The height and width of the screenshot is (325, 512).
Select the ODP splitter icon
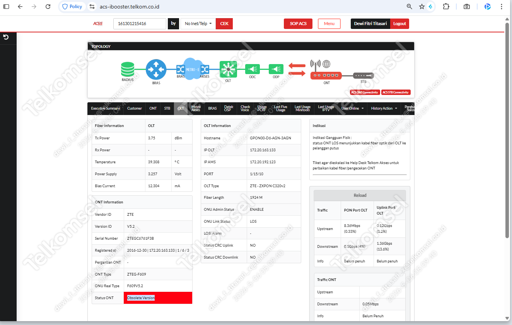(276, 69)
